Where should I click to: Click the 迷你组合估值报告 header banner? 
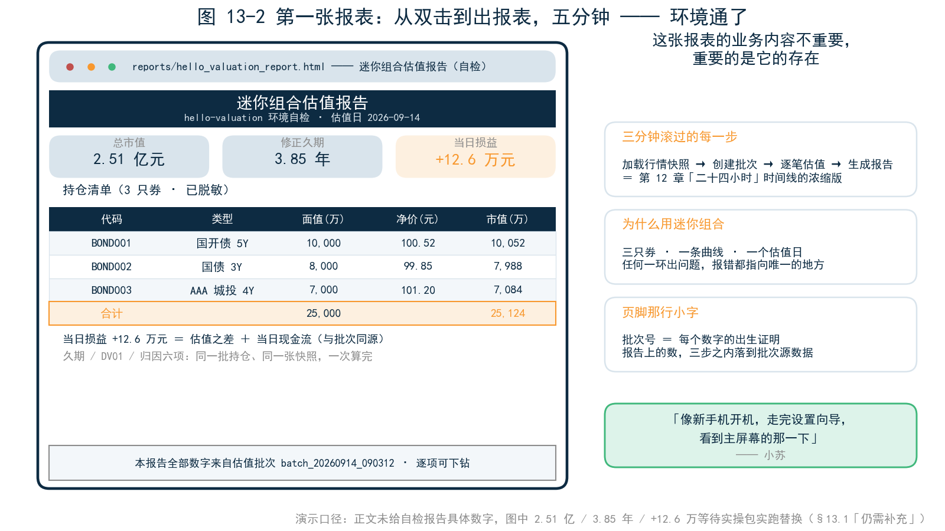[302, 109]
